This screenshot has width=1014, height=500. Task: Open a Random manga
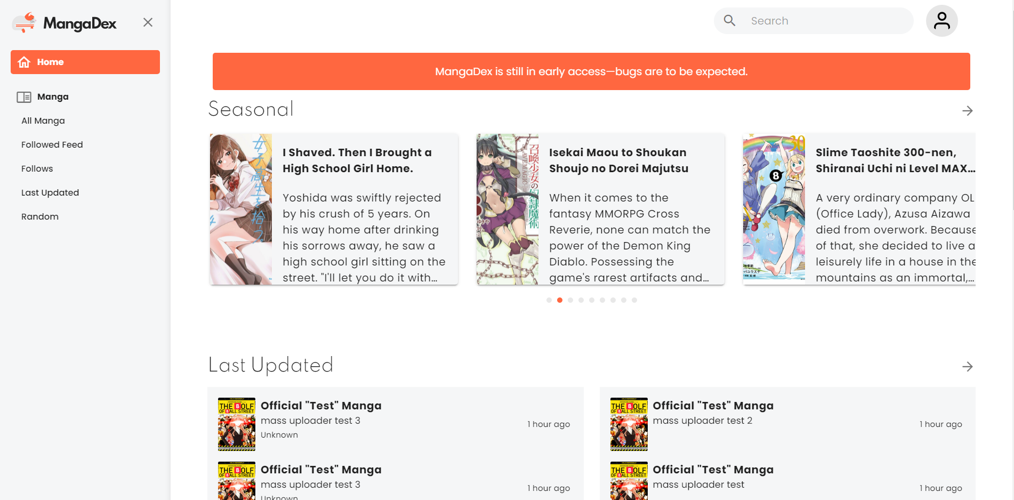pyautogui.click(x=40, y=217)
